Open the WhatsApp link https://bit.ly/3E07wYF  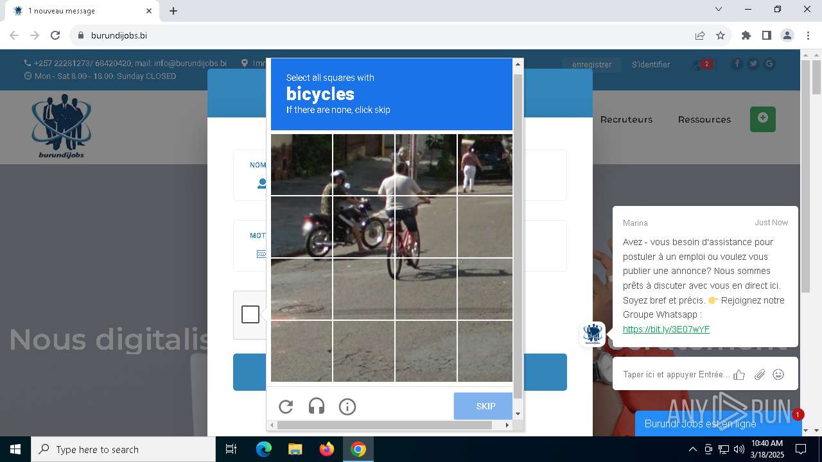[x=666, y=329]
